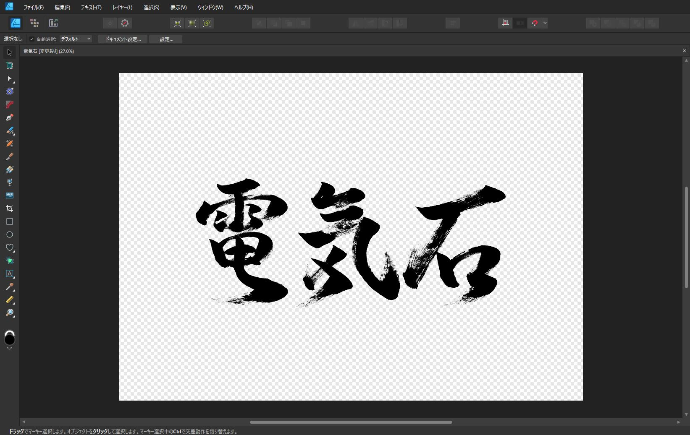Open the ファイル(F) menu
The image size is (690, 435).
pyautogui.click(x=34, y=8)
